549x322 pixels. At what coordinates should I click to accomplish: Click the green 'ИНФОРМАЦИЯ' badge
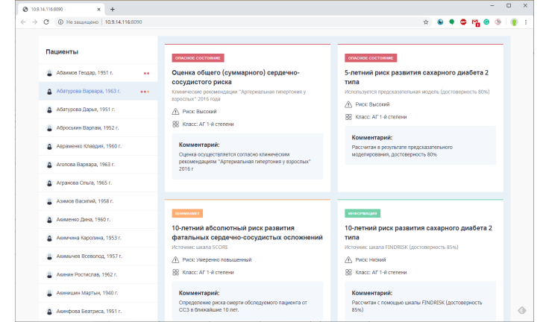[x=363, y=212]
